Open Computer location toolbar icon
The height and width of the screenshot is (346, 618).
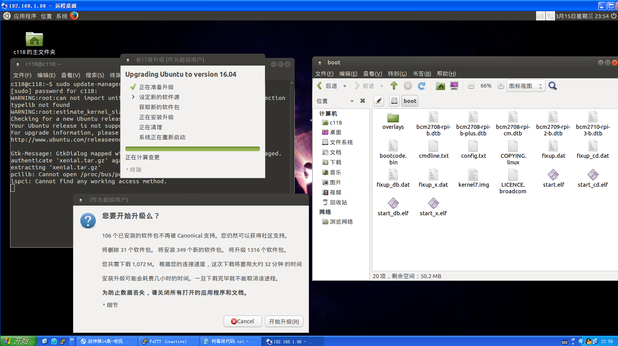click(454, 86)
